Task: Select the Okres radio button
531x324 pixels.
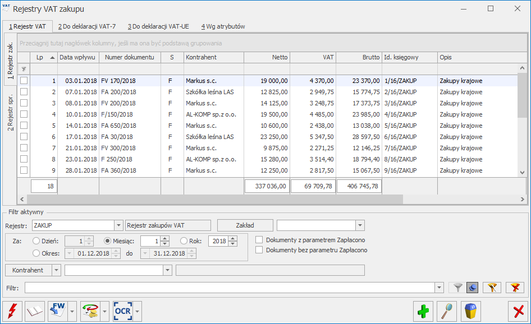Action: click(x=36, y=253)
